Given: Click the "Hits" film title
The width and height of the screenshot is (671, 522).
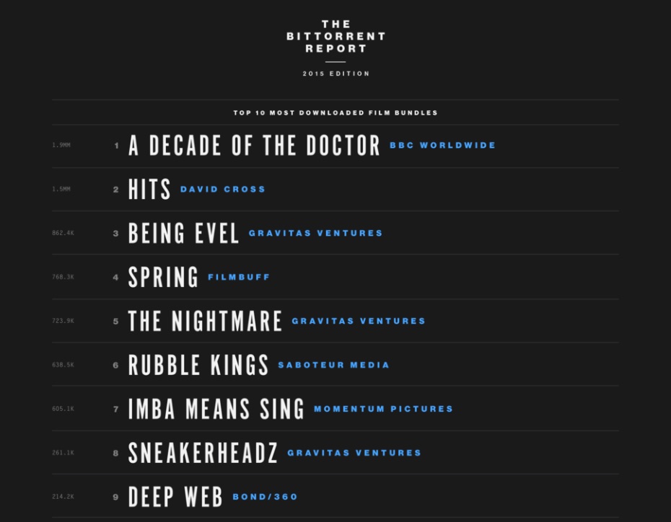Looking at the screenshot, I should pos(149,190).
